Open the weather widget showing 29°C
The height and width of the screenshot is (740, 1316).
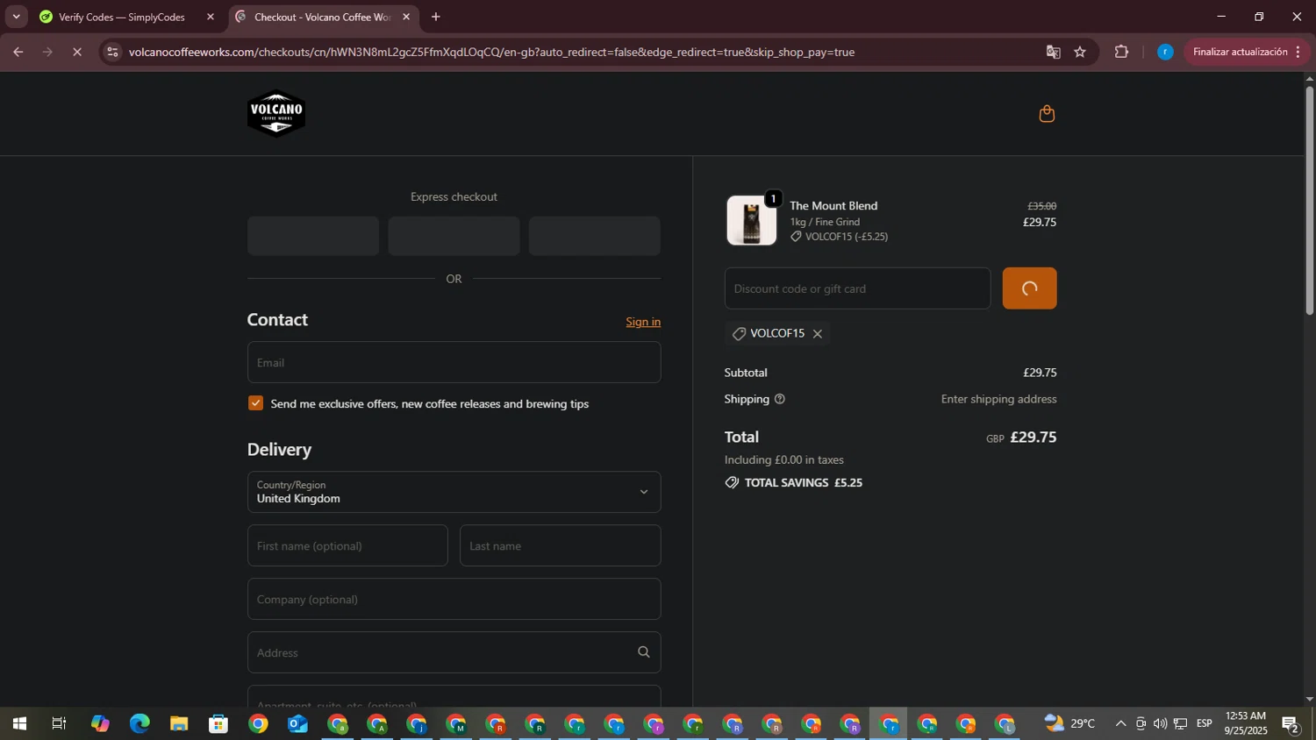tap(1070, 723)
